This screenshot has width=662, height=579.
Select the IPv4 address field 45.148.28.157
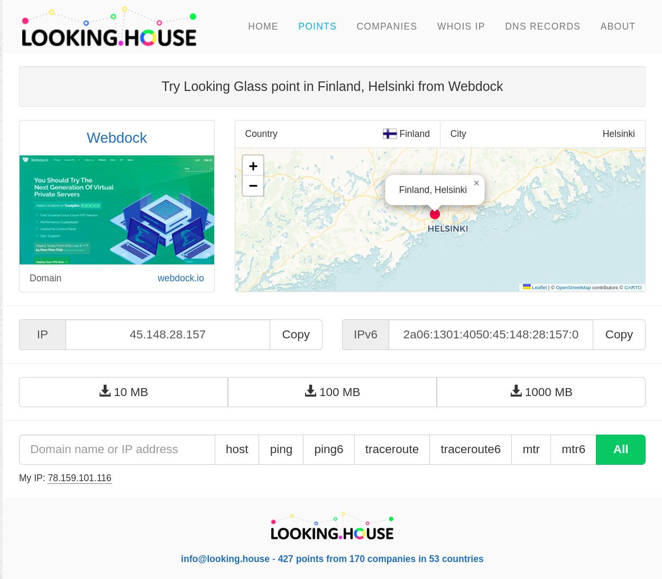(x=168, y=335)
